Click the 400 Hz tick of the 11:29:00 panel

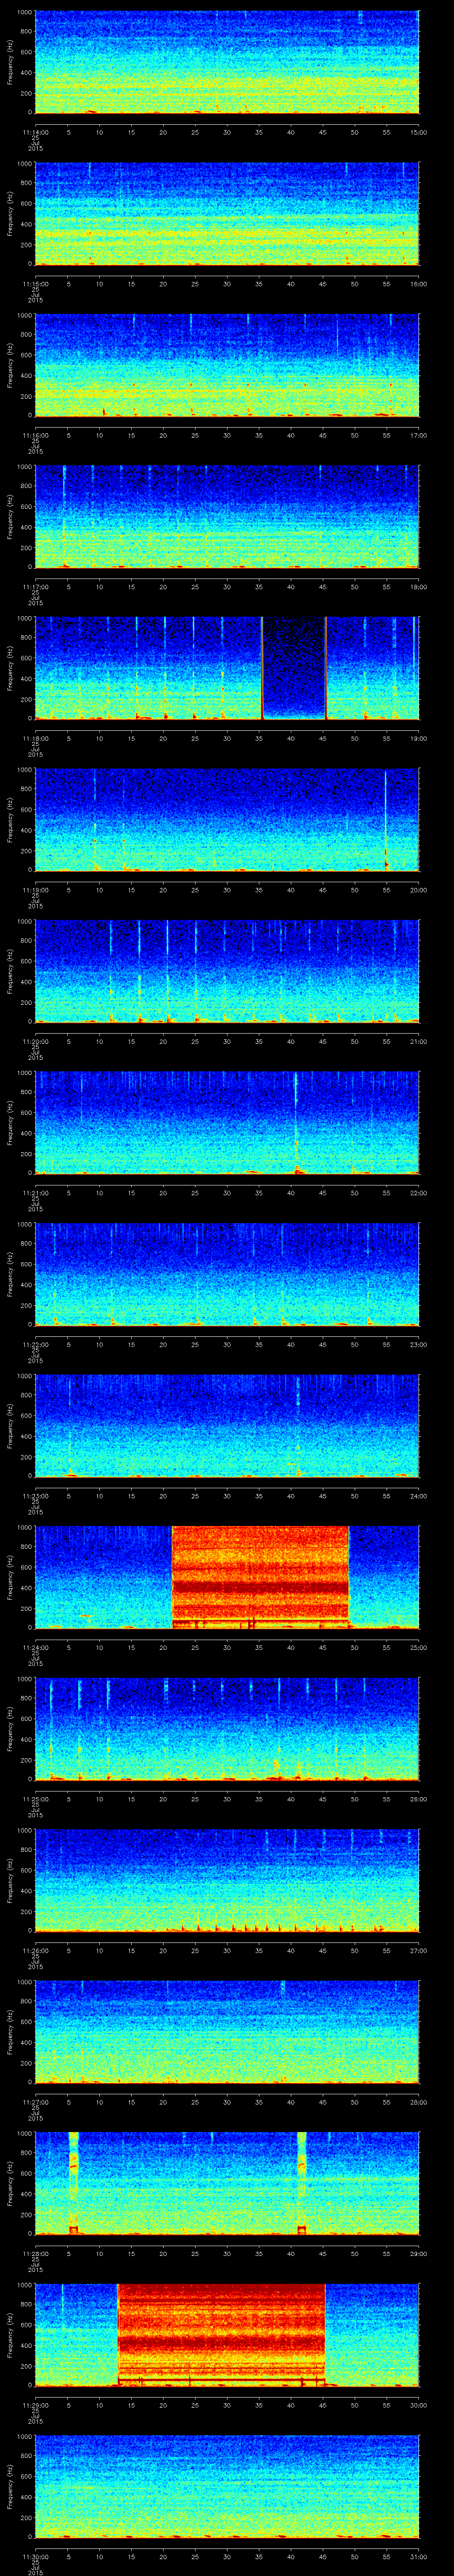pos(26,2345)
